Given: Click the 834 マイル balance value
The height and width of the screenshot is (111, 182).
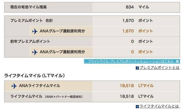Looking at the screenshot, I should point(137,7).
